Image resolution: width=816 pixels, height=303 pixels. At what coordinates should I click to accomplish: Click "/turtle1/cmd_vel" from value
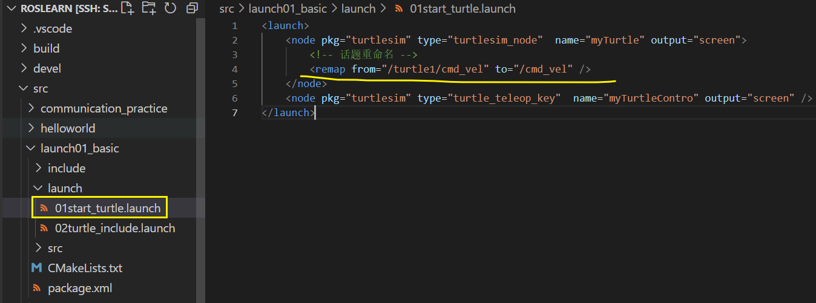(x=435, y=69)
